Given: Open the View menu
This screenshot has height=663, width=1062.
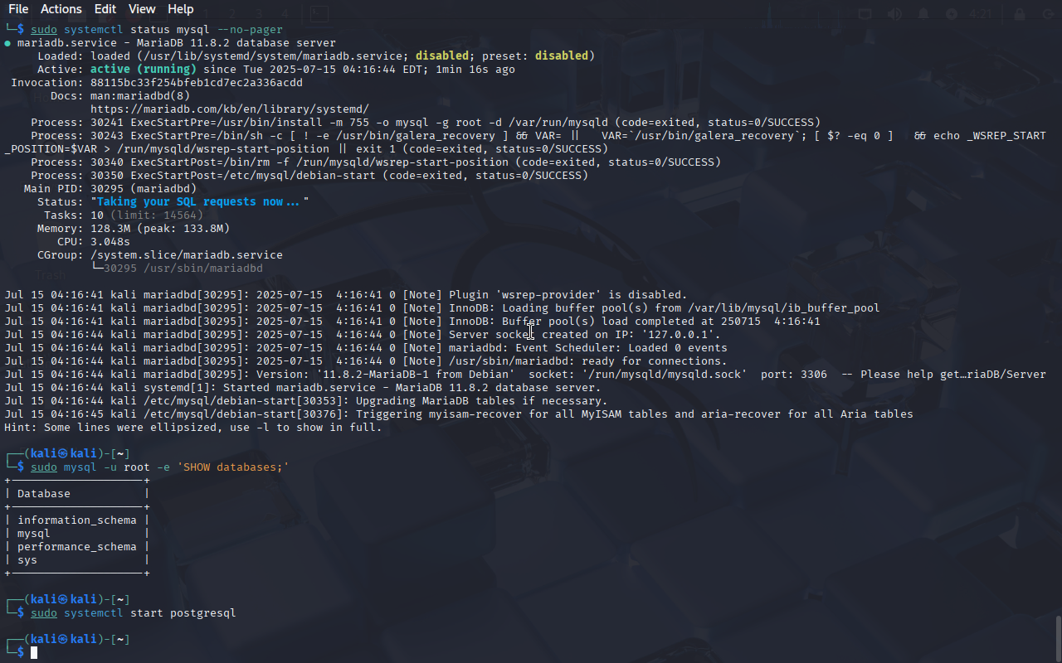Looking at the screenshot, I should tap(142, 9).
